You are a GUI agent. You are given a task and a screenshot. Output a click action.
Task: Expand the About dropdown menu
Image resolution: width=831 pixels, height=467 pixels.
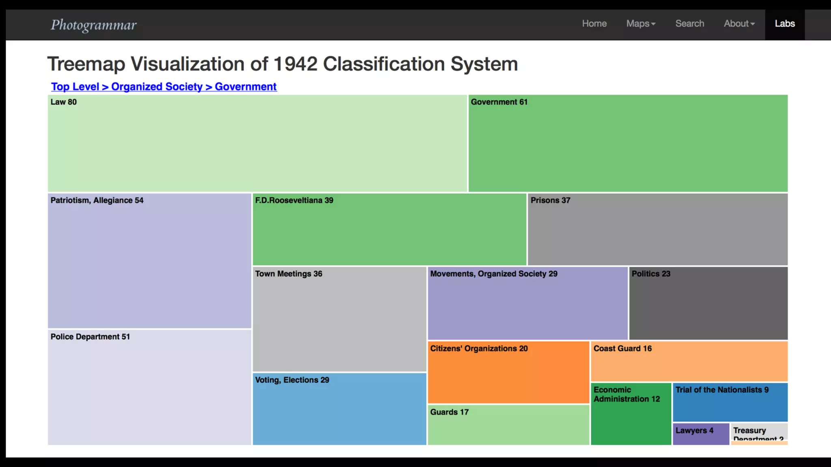click(739, 24)
